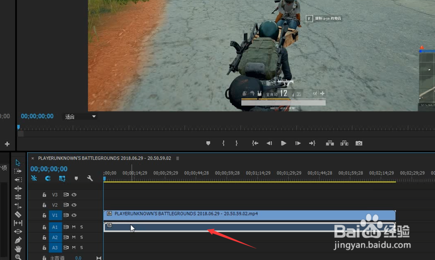Select the Hand tool

[x=18, y=249]
